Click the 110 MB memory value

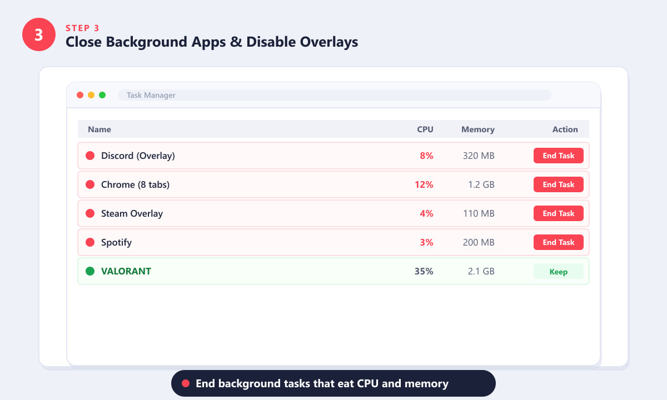click(x=479, y=213)
